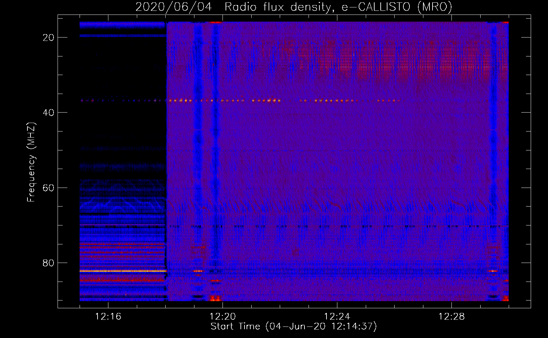Click the 12:20 time tick label
The height and width of the screenshot is (338, 548).
click(x=223, y=317)
